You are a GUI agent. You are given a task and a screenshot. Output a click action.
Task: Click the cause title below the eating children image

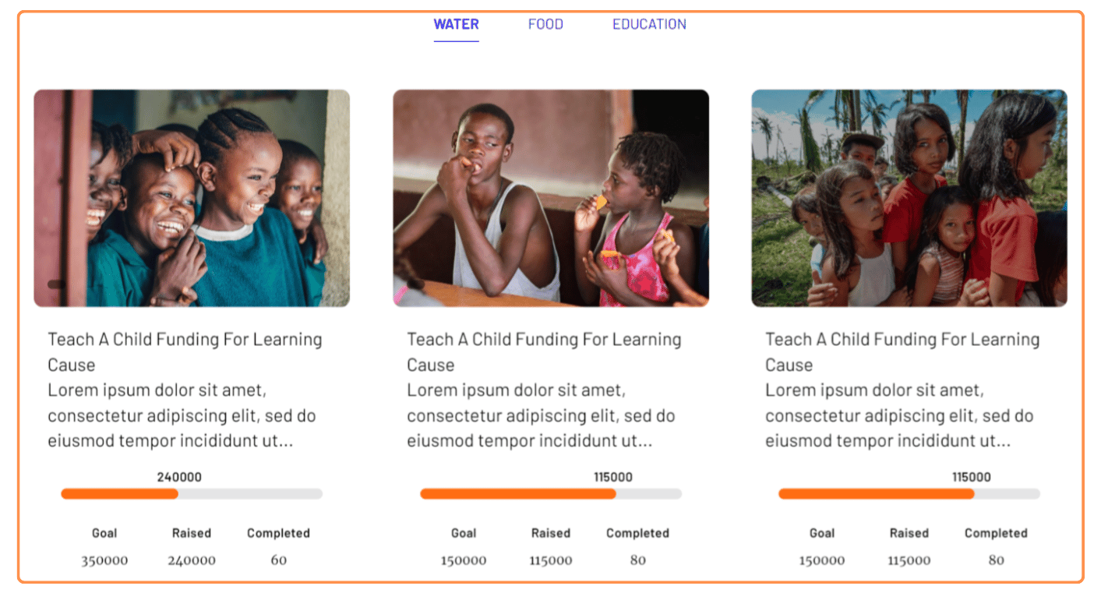tap(544, 351)
